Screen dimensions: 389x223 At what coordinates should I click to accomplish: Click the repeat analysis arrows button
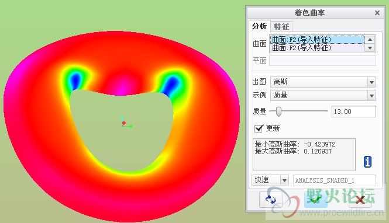pos(271,199)
